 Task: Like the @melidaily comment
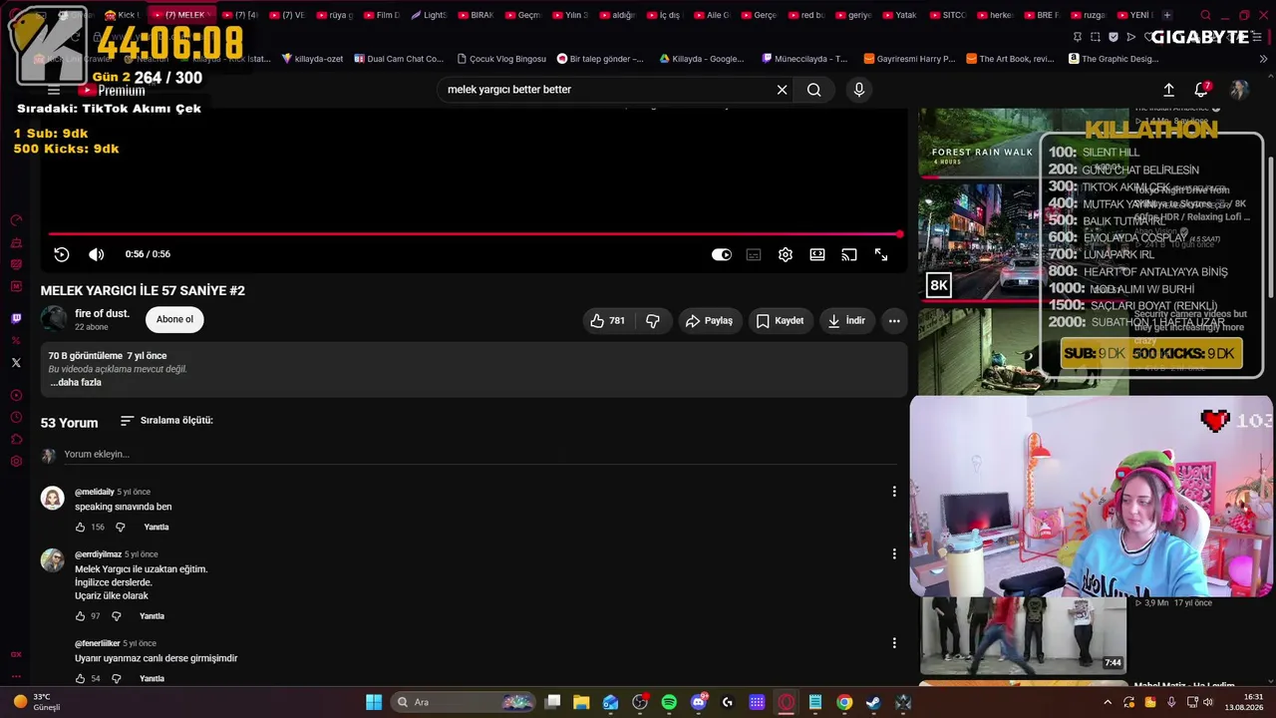[81, 527]
